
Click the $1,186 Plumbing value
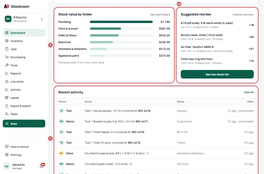[165, 22]
